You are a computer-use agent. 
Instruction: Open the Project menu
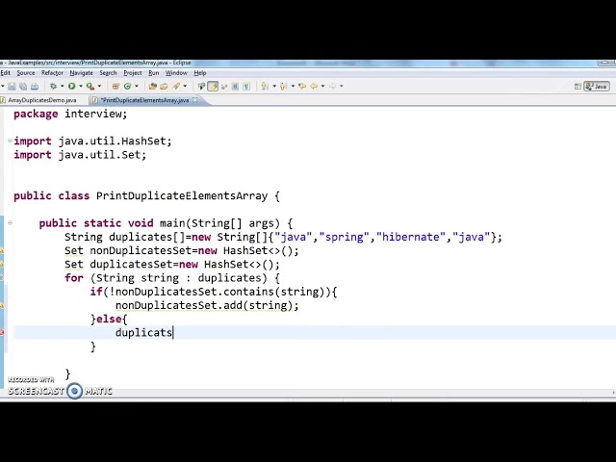[133, 73]
